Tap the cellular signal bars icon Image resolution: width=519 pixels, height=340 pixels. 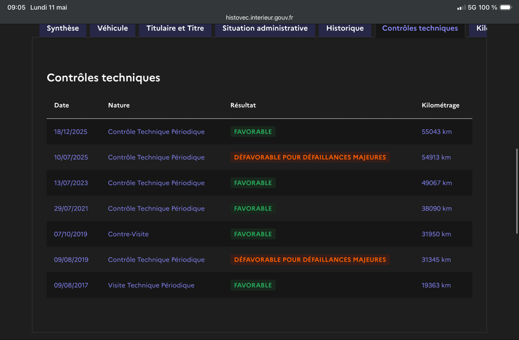pos(461,7)
